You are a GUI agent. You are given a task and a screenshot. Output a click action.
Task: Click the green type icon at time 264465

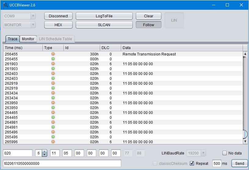click(x=53, y=118)
